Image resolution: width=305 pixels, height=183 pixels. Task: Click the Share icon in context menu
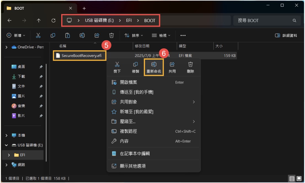point(172,65)
